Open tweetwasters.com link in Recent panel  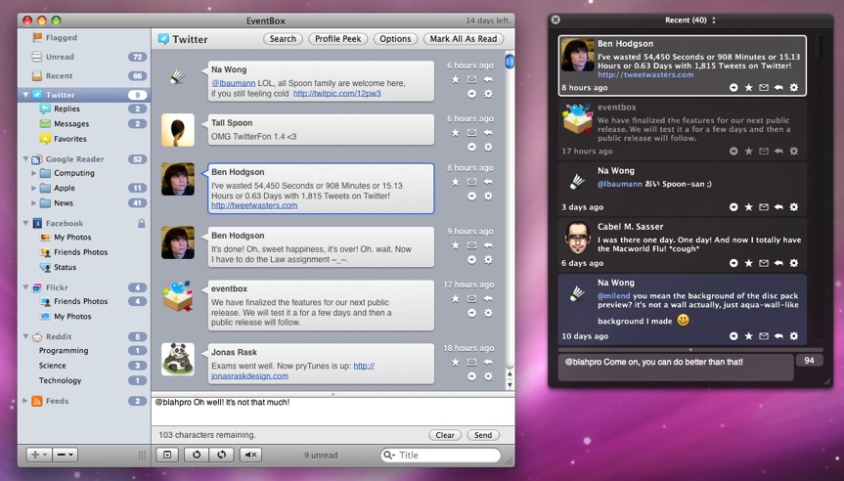coord(645,74)
